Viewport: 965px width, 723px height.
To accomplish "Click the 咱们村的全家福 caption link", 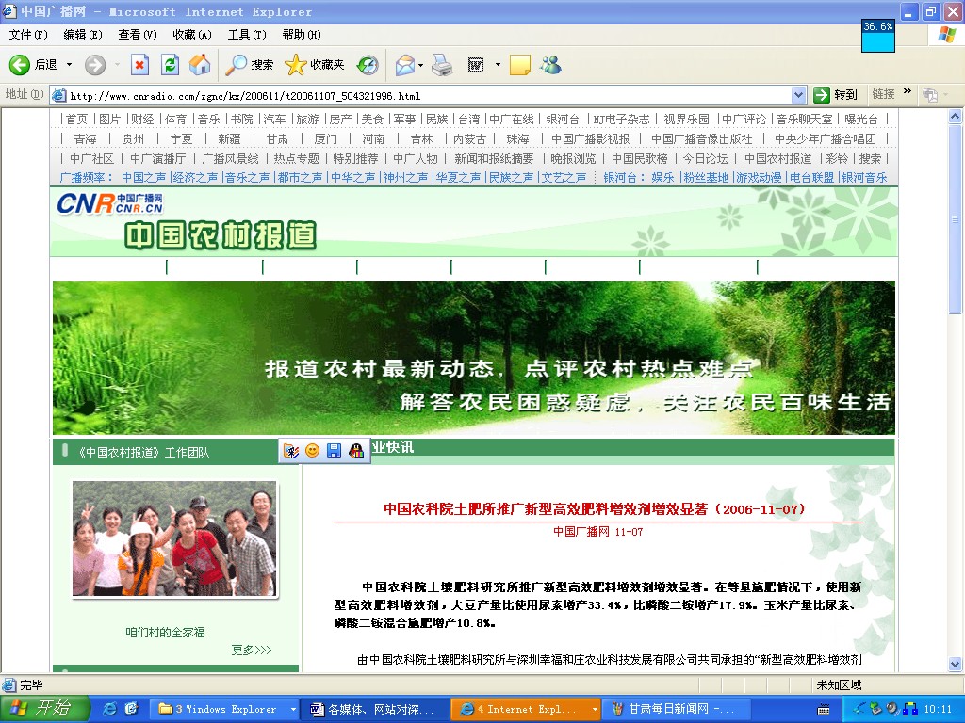I will (166, 632).
